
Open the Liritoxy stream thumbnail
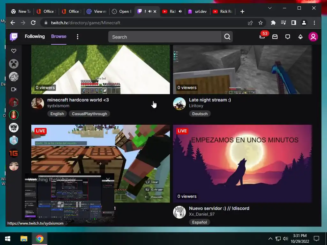(x=242, y=70)
